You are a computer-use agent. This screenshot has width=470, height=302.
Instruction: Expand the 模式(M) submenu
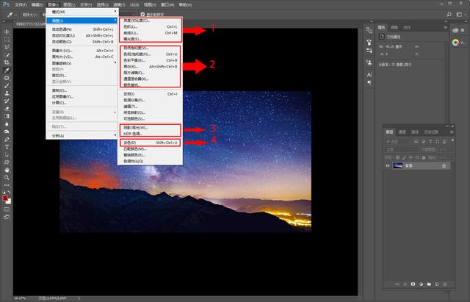pyautogui.click(x=82, y=12)
